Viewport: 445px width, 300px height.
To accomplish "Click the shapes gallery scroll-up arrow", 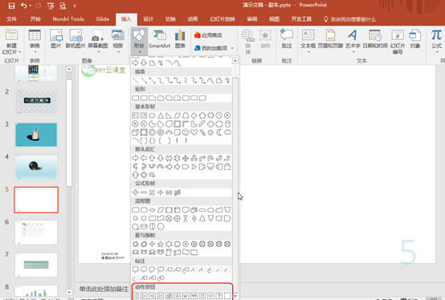I will 235,61.
